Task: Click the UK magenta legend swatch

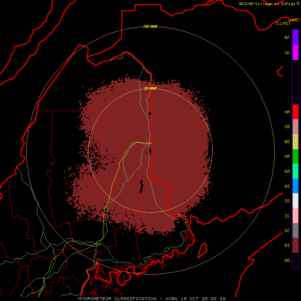Action: (295, 53)
